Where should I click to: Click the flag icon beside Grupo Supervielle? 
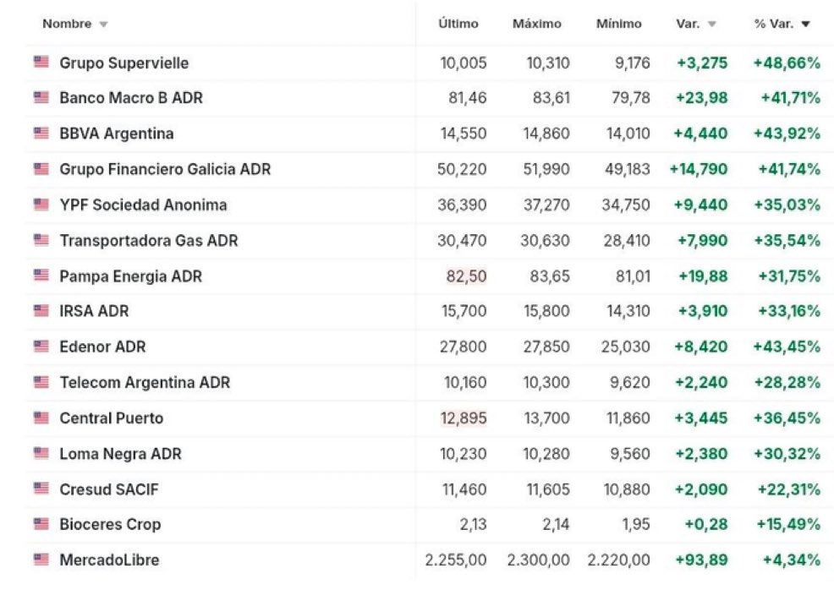41,62
